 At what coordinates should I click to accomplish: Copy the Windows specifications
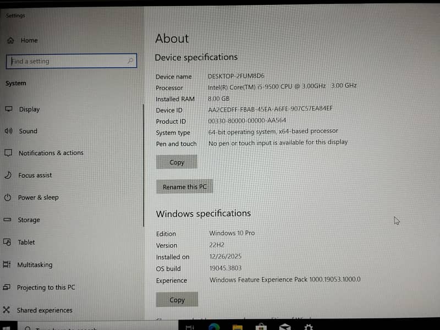(x=177, y=299)
